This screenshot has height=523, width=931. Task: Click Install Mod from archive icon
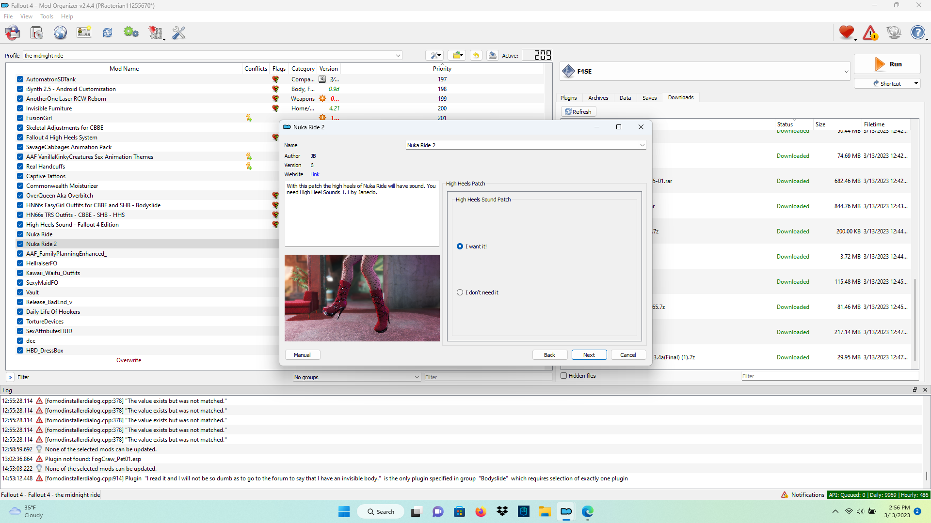(36, 32)
